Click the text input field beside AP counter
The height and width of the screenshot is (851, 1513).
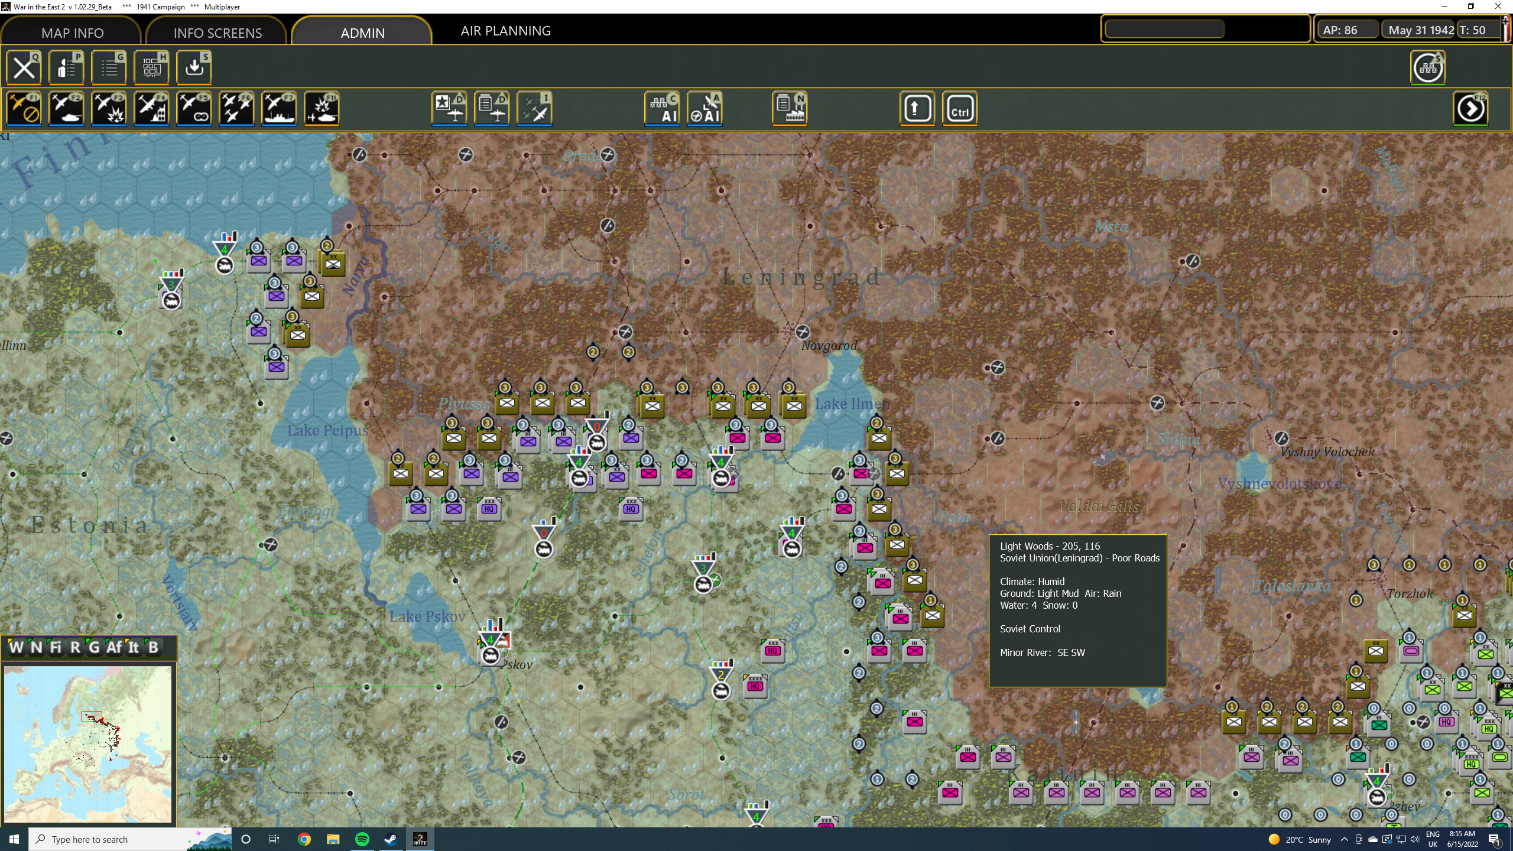[1164, 28]
